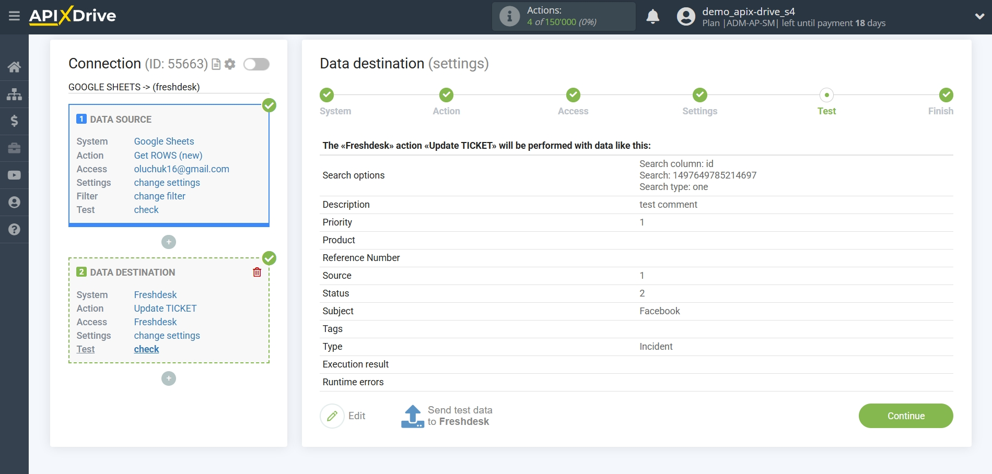This screenshot has width=992, height=474.
Task: Click the account avatar icon
Action: [x=686, y=17]
